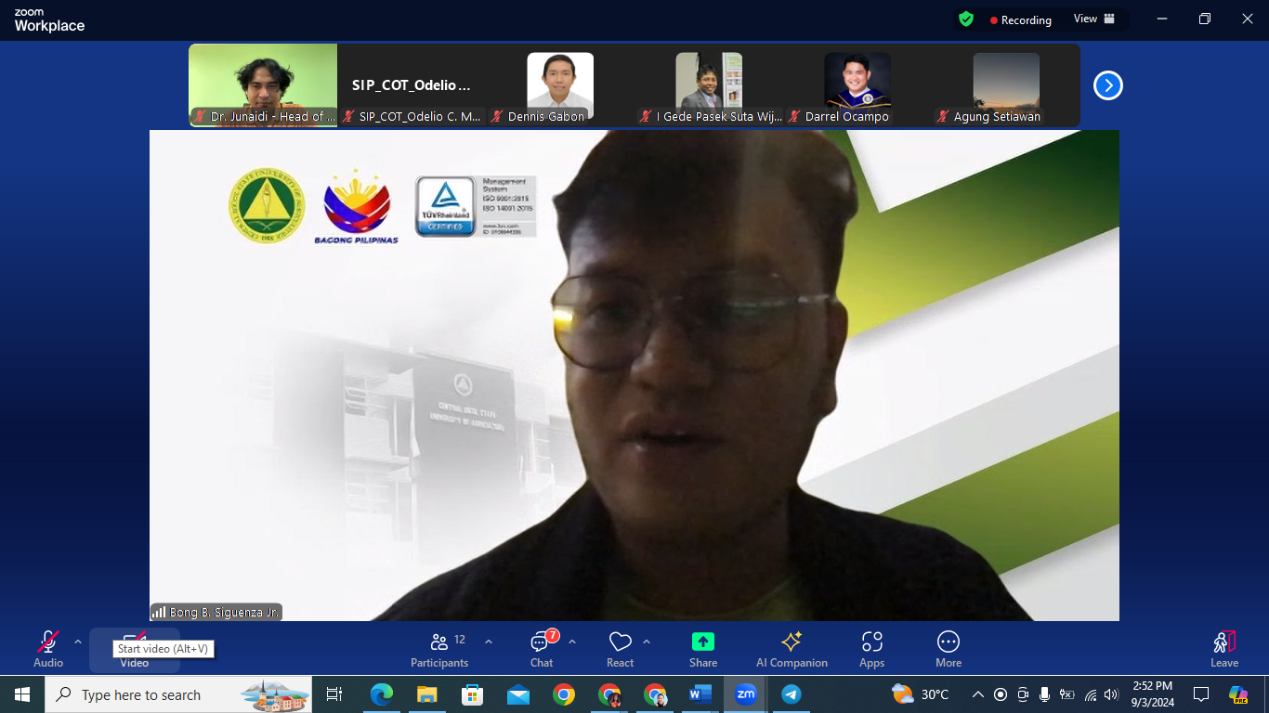Toggle Start video button
1269x713 pixels.
click(x=135, y=649)
